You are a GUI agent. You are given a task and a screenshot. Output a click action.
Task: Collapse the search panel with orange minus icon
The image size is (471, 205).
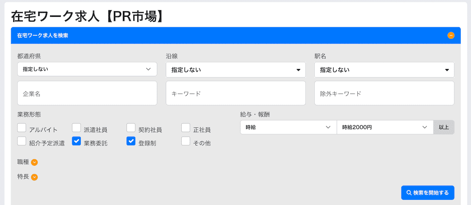(451, 35)
